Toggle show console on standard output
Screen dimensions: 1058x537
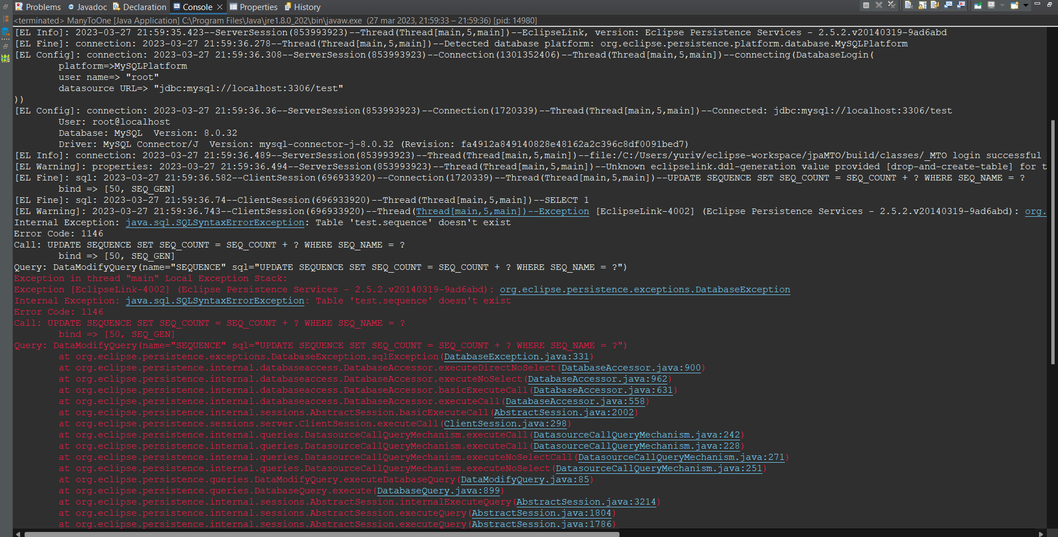tap(948, 5)
